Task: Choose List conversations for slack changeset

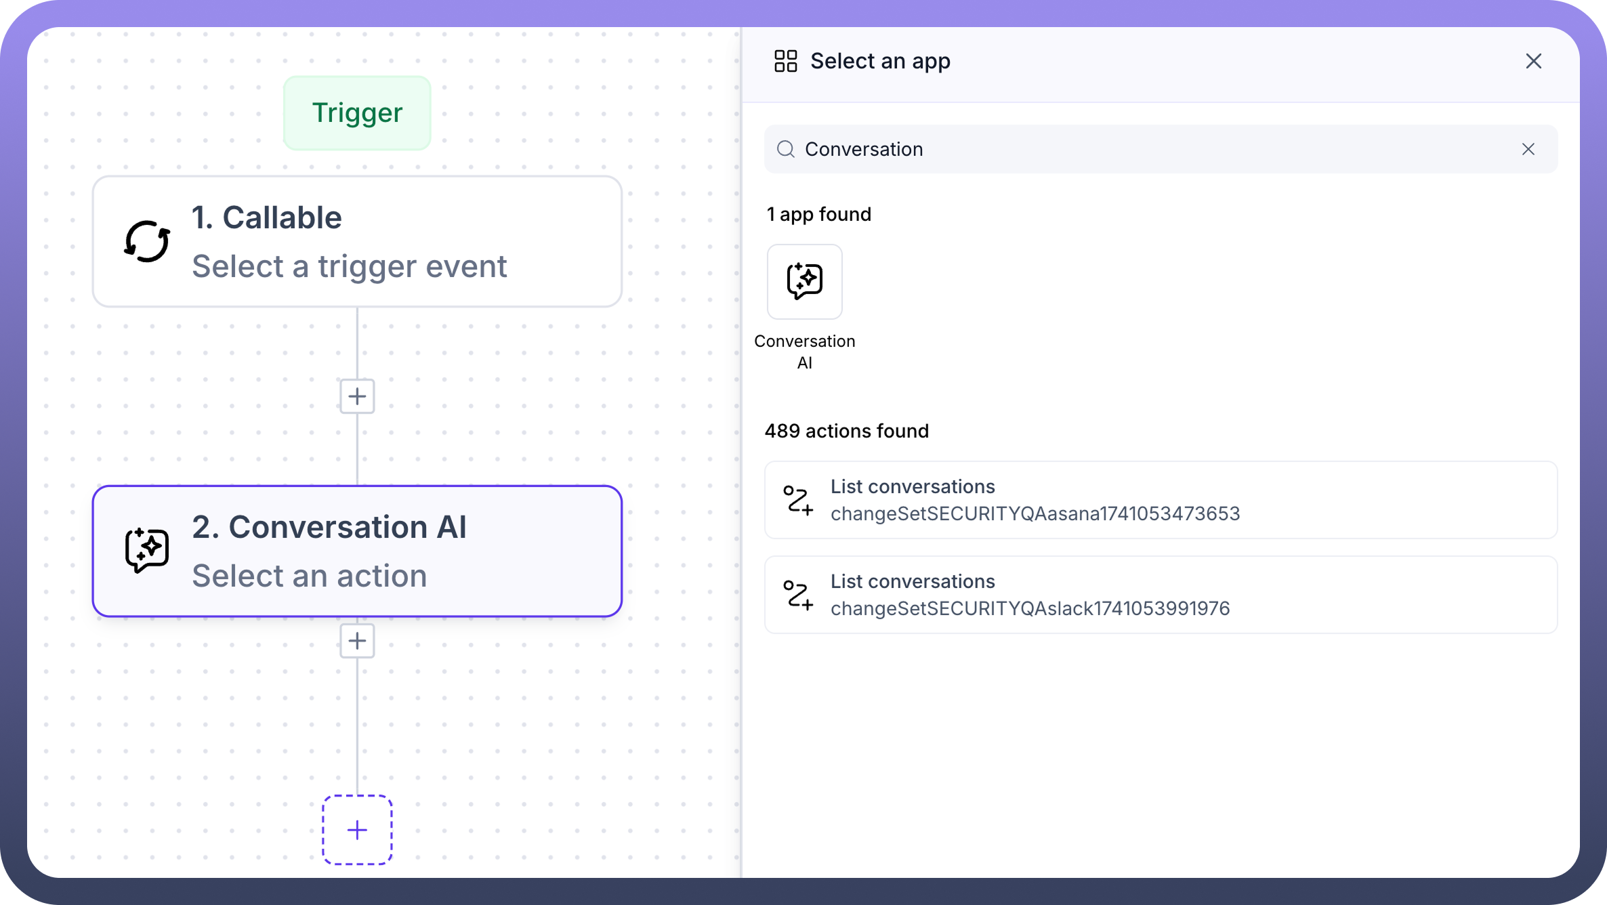Action: pos(1160,595)
